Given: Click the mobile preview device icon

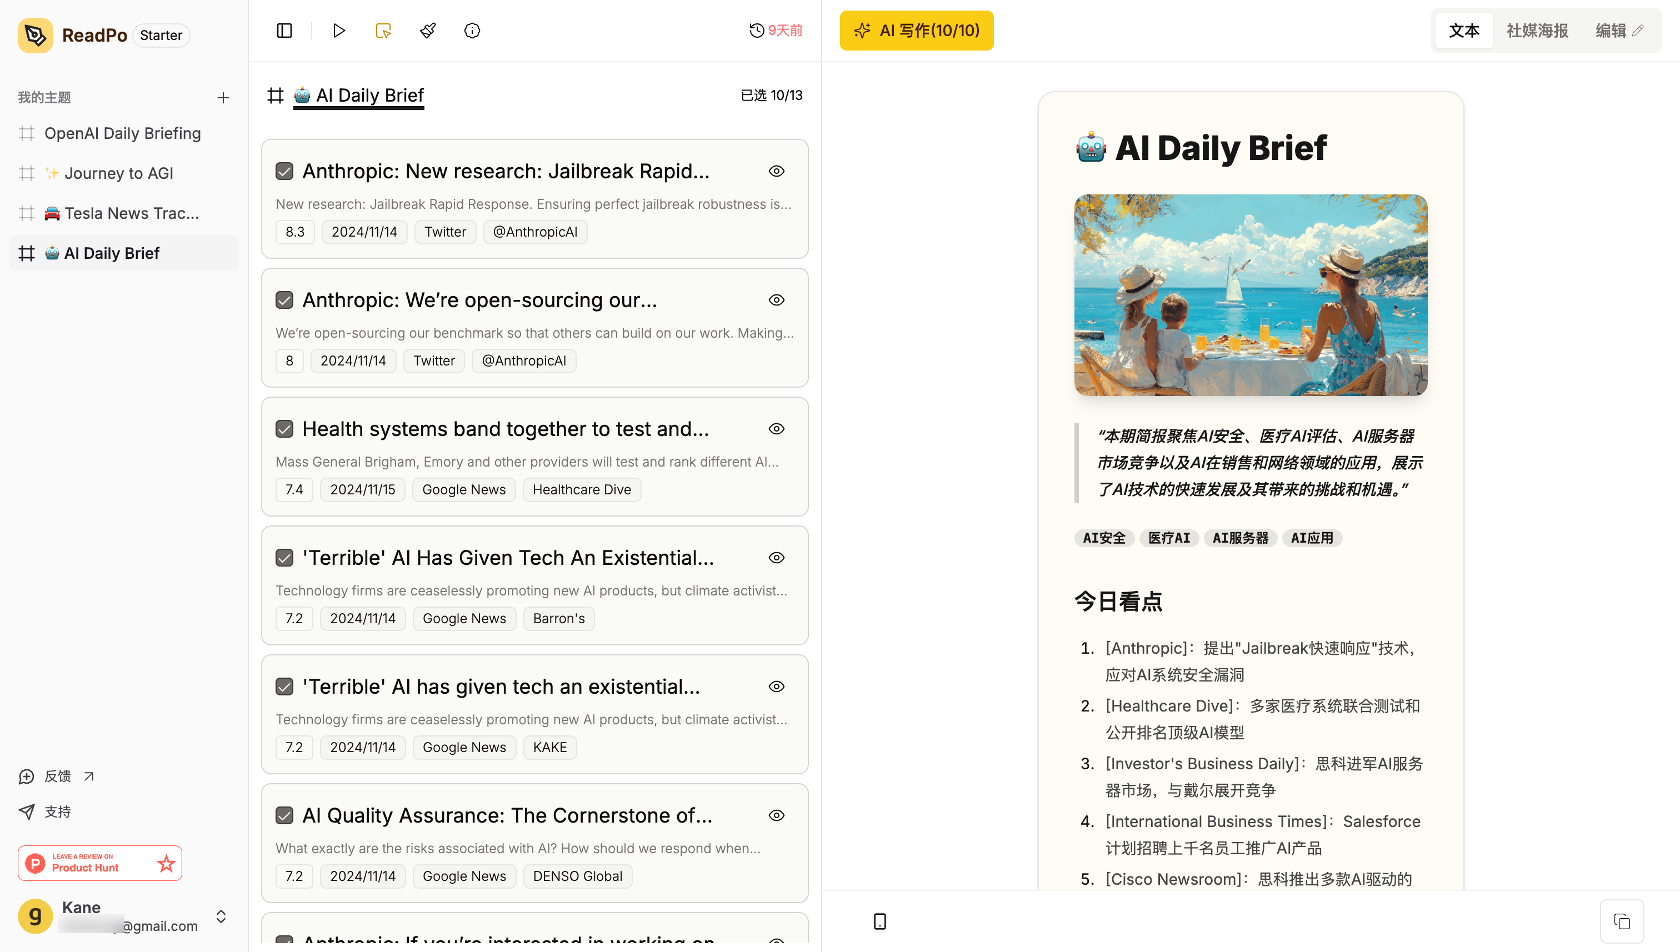Looking at the screenshot, I should coord(879,921).
